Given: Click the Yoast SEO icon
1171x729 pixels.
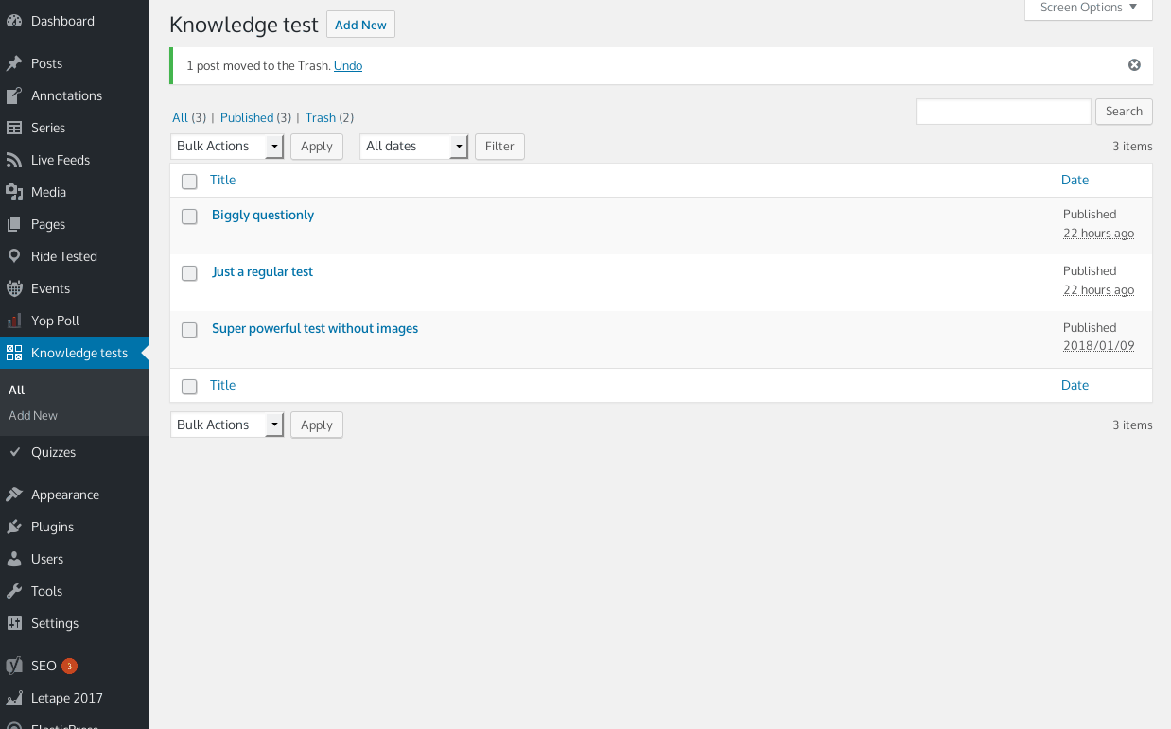Looking at the screenshot, I should (14, 666).
